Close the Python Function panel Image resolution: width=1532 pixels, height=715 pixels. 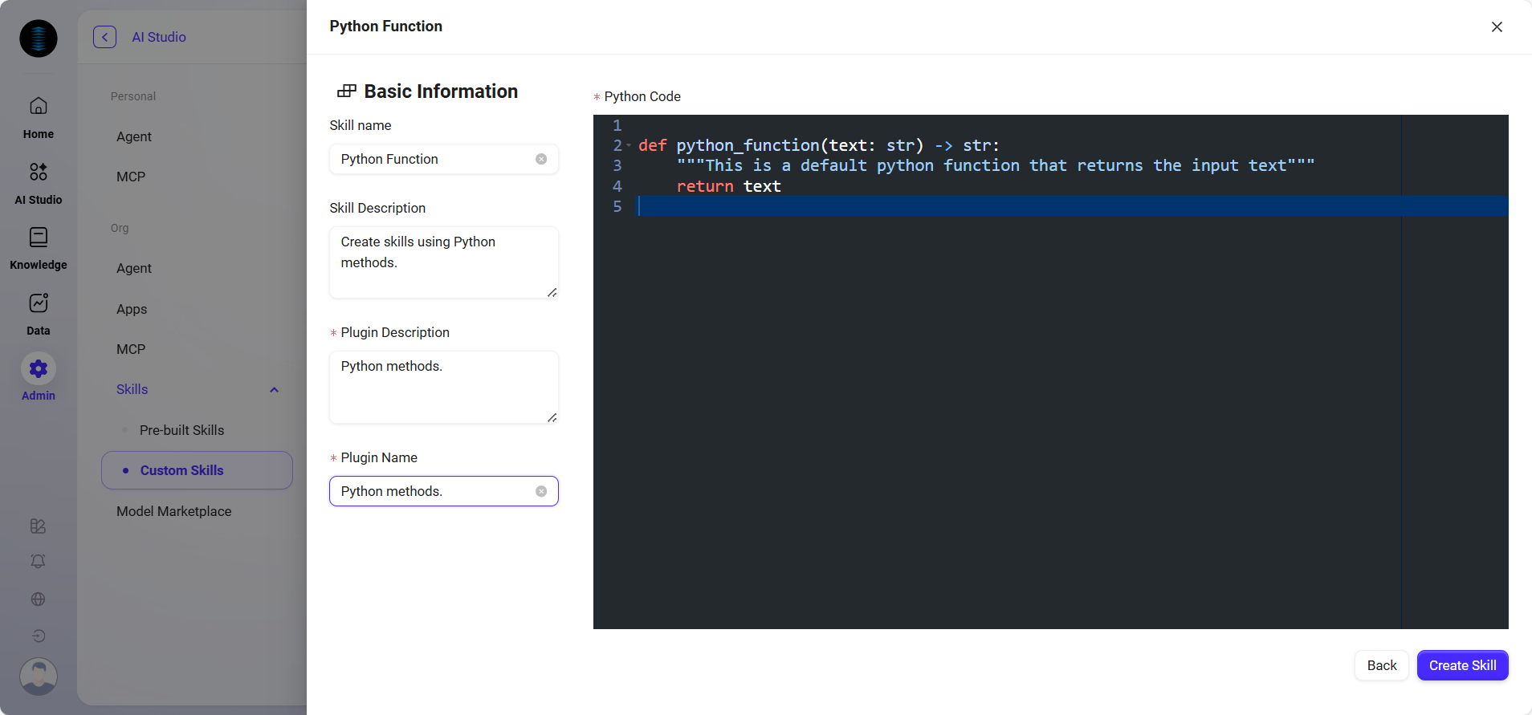click(1497, 27)
